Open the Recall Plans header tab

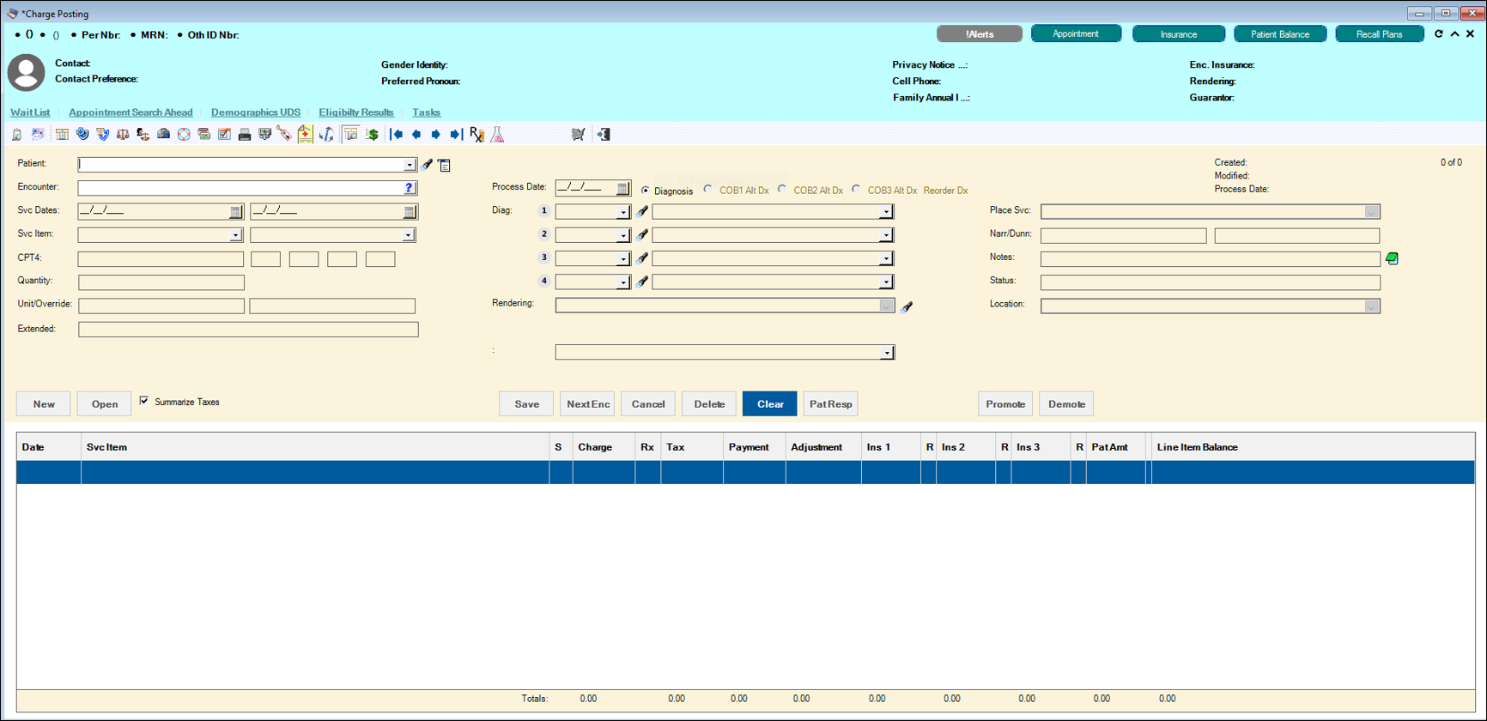pos(1380,34)
